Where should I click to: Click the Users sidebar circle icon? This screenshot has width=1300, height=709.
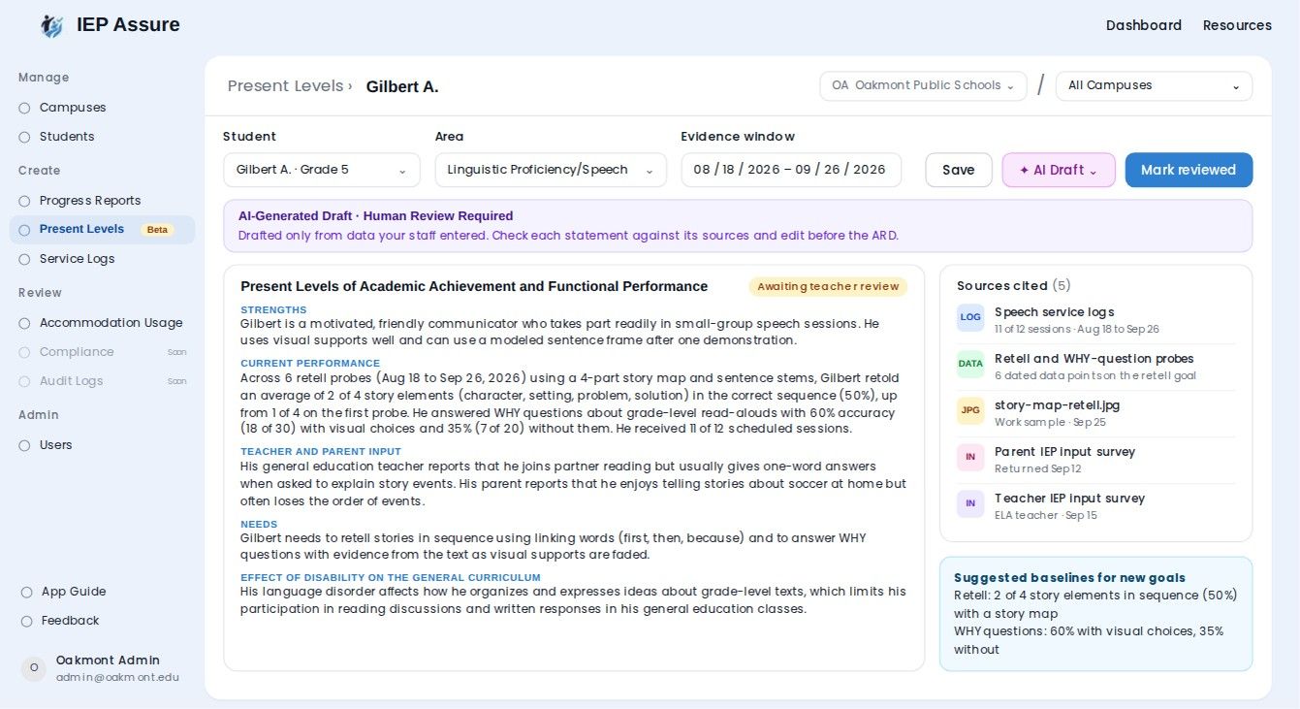pyautogui.click(x=24, y=445)
